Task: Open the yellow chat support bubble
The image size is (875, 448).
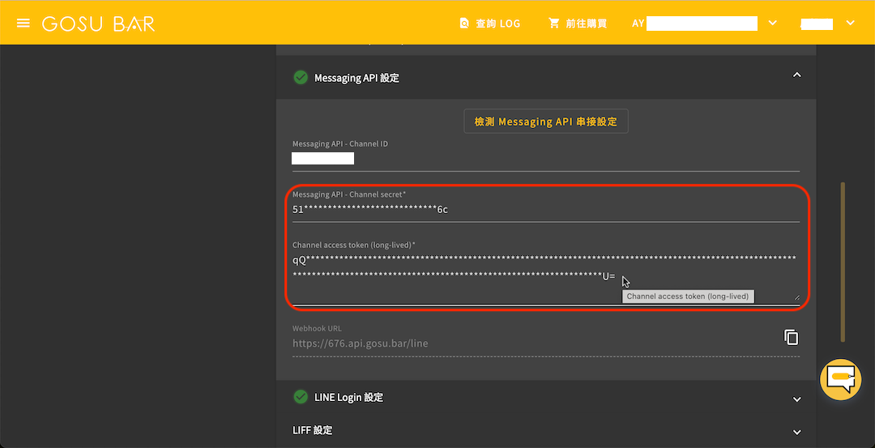Action: (840, 379)
